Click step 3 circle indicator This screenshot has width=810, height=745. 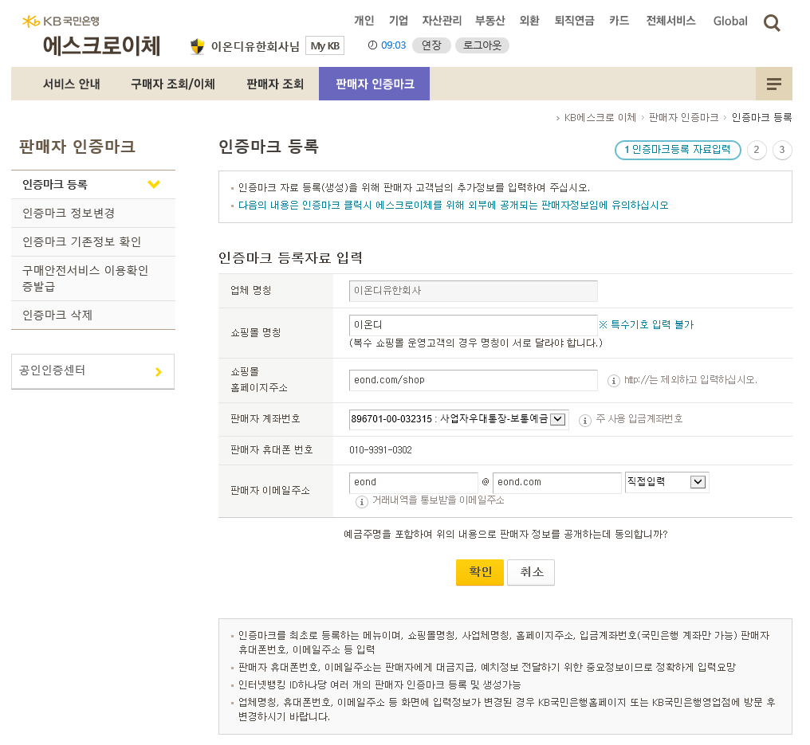pyautogui.click(x=782, y=150)
